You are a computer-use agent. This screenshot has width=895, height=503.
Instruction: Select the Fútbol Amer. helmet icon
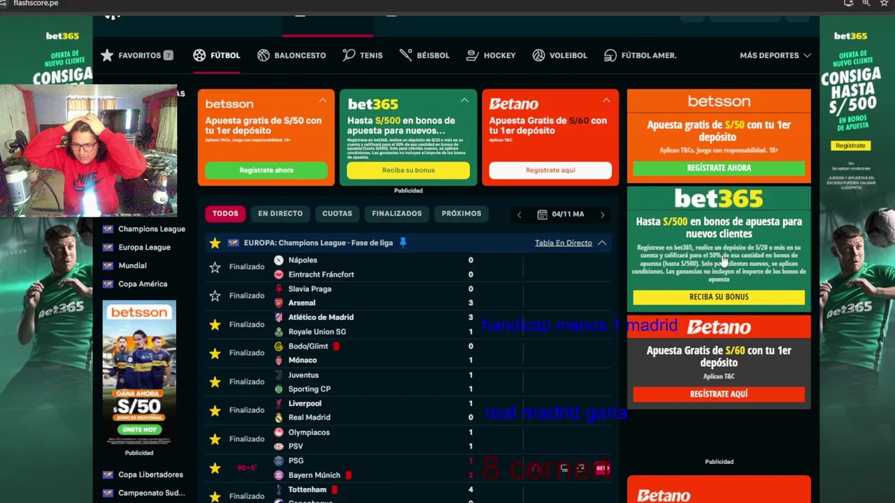(610, 55)
